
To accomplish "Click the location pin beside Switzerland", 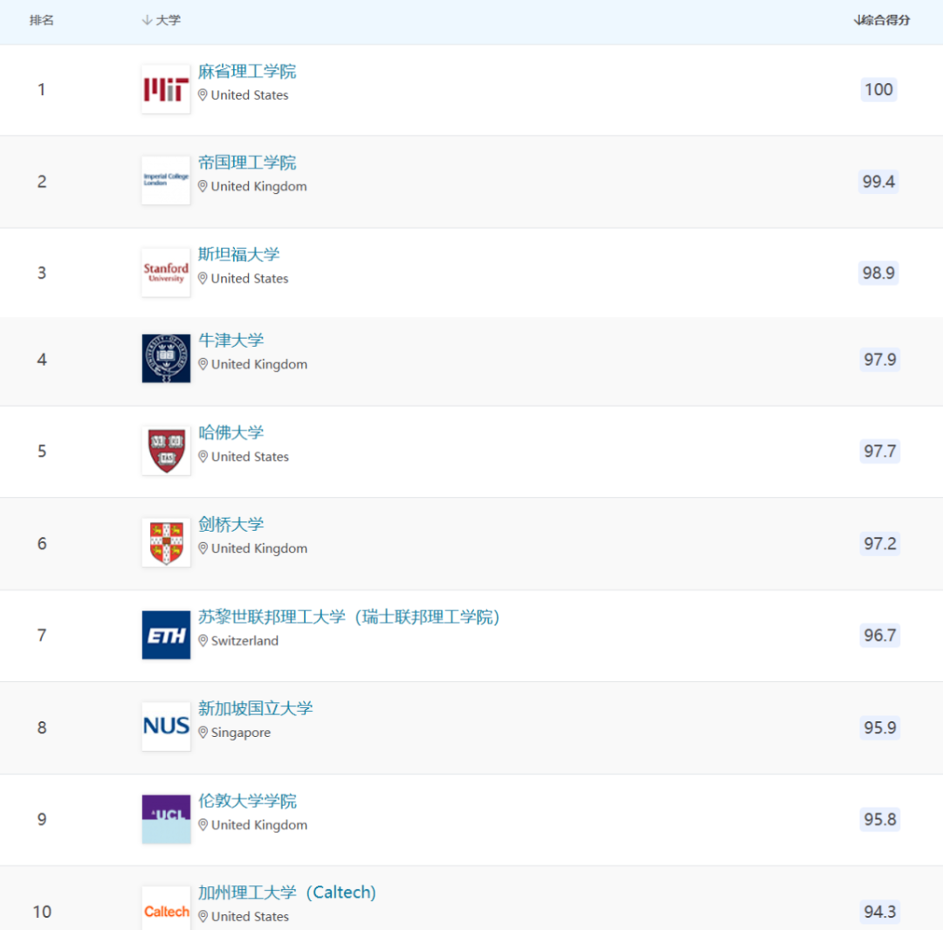I will [x=203, y=641].
